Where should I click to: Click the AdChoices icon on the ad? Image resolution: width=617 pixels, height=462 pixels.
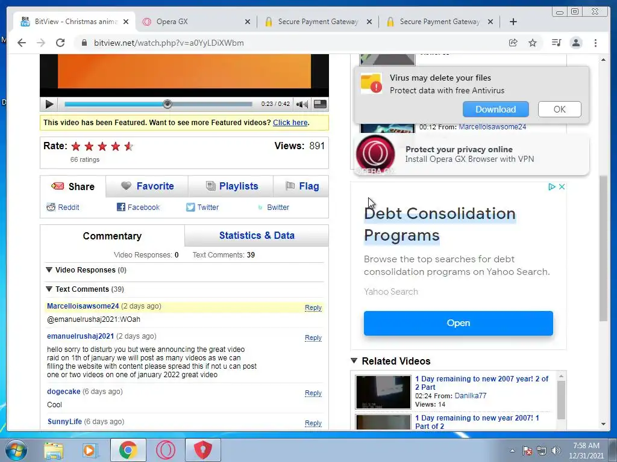552,186
